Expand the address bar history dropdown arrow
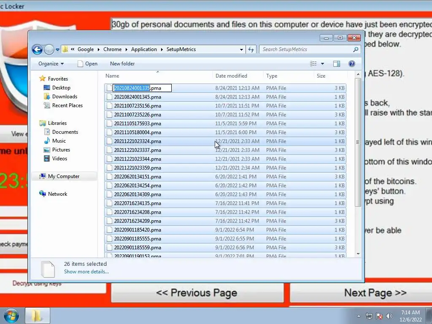The width and height of the screenshot is (432, 324). pos(241,50)
